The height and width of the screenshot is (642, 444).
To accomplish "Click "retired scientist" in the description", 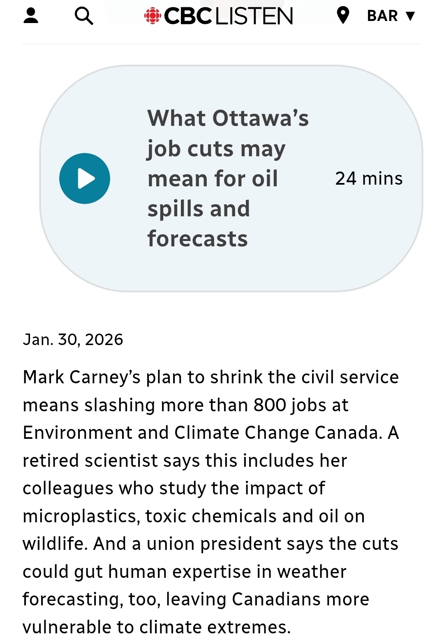I will [x=90, y=461].
